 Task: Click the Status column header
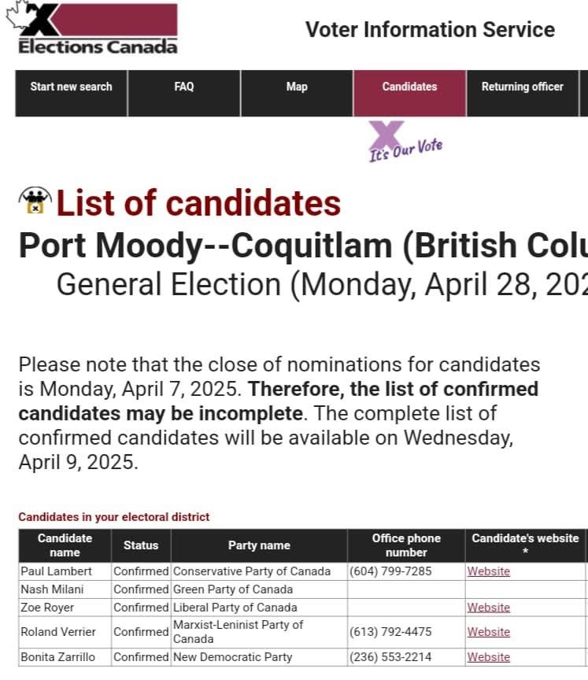(141, 545)
